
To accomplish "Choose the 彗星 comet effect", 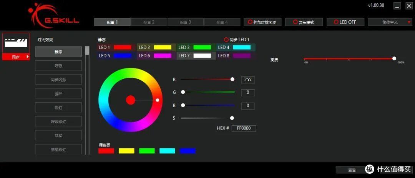I will click(58, 135).
